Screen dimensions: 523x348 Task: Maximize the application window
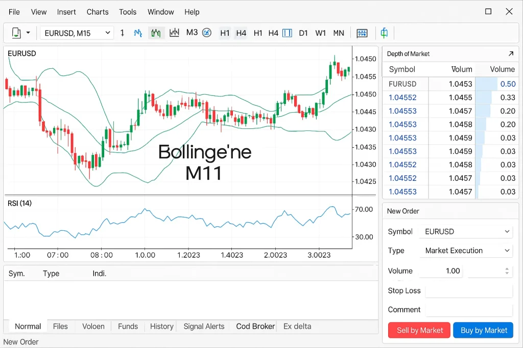[488, 12]
